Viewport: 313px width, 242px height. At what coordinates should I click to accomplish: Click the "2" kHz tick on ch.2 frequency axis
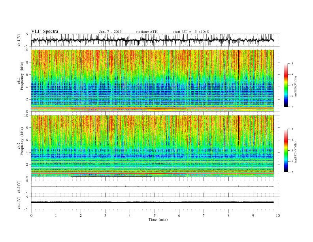tap(28, 165)
